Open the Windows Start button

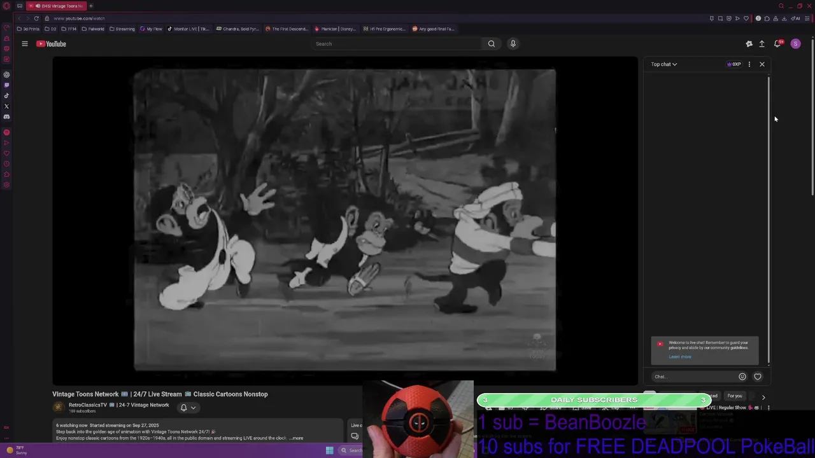point(329,450)
